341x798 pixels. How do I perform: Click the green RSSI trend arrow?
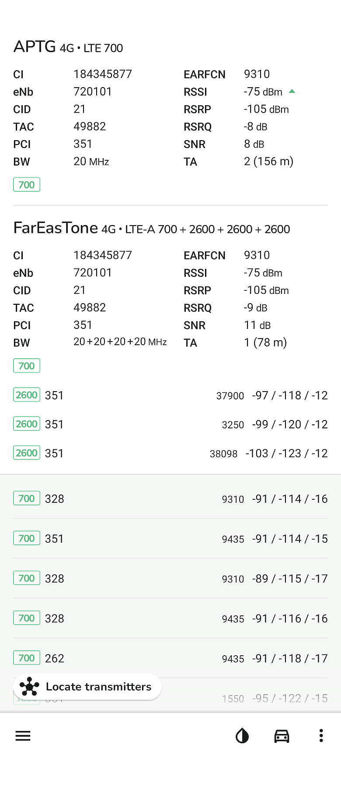[x=292, y=92]
